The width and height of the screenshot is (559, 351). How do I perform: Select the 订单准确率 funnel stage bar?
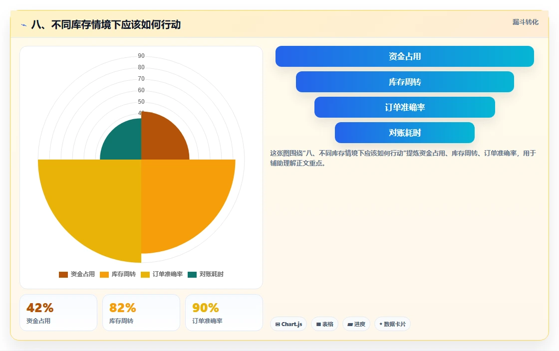[405, 107]
